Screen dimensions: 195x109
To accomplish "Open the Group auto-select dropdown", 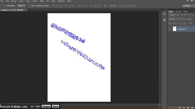I will (x=21, y=6).
